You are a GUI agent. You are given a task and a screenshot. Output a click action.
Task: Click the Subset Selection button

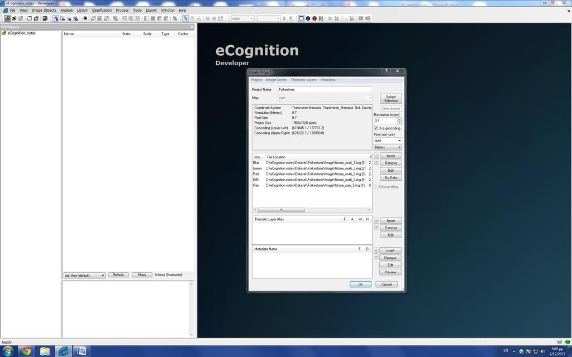pyautogui.click(x=390, y=99)
